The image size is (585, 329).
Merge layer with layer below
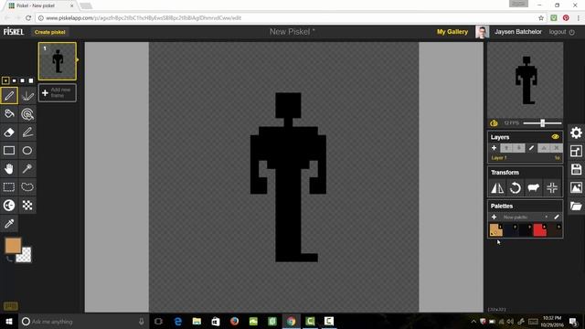(544, 148)
